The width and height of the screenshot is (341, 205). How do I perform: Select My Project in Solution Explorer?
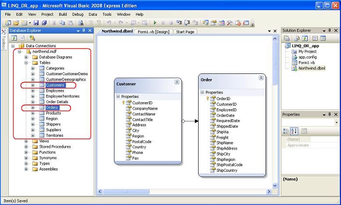click(x=307, y=52)
